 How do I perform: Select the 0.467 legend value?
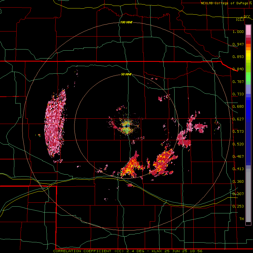[x=238, y=157]
